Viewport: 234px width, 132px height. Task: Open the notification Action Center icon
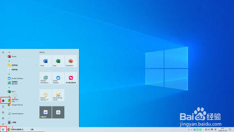230,129
